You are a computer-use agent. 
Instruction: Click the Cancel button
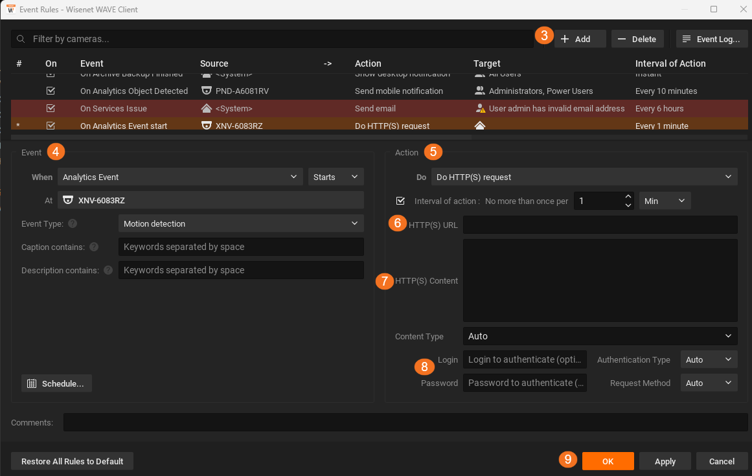pyautogui.click(x=722, y=461)
